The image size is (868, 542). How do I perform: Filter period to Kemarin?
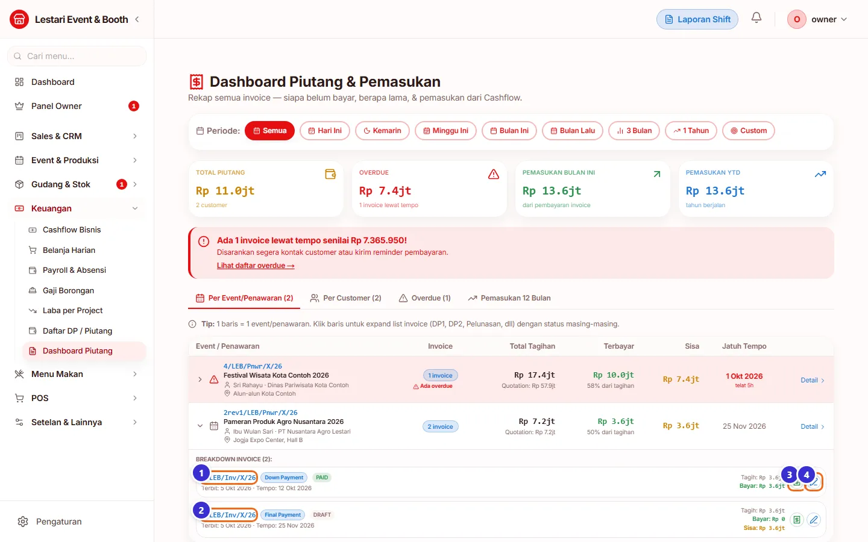pos(382,131)
